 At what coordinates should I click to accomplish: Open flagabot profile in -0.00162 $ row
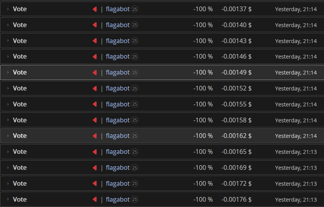(118, 136)
